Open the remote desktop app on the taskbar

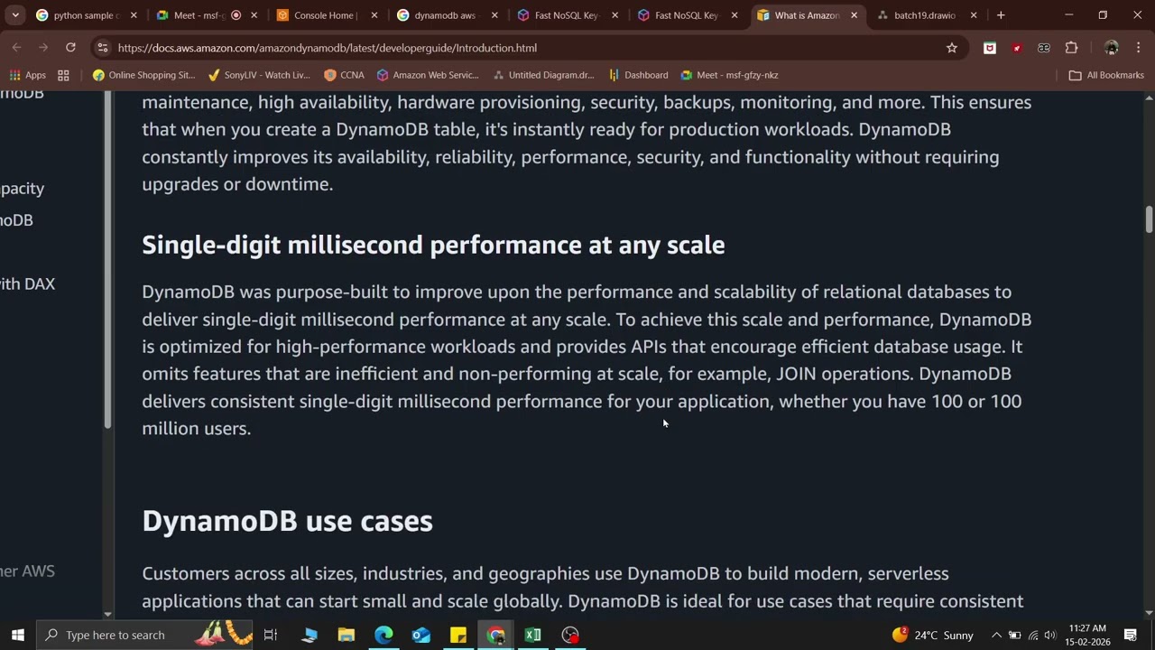(310, 635)
